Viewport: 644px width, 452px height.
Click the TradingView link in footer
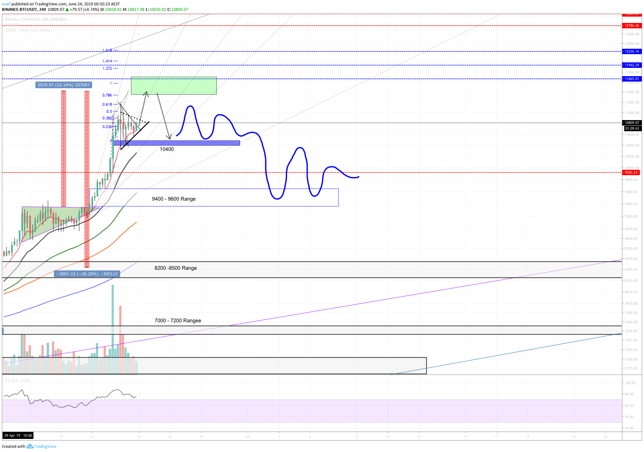coord(45,446)
